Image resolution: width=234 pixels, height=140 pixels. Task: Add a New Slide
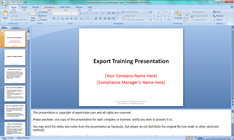pos(33,16)
